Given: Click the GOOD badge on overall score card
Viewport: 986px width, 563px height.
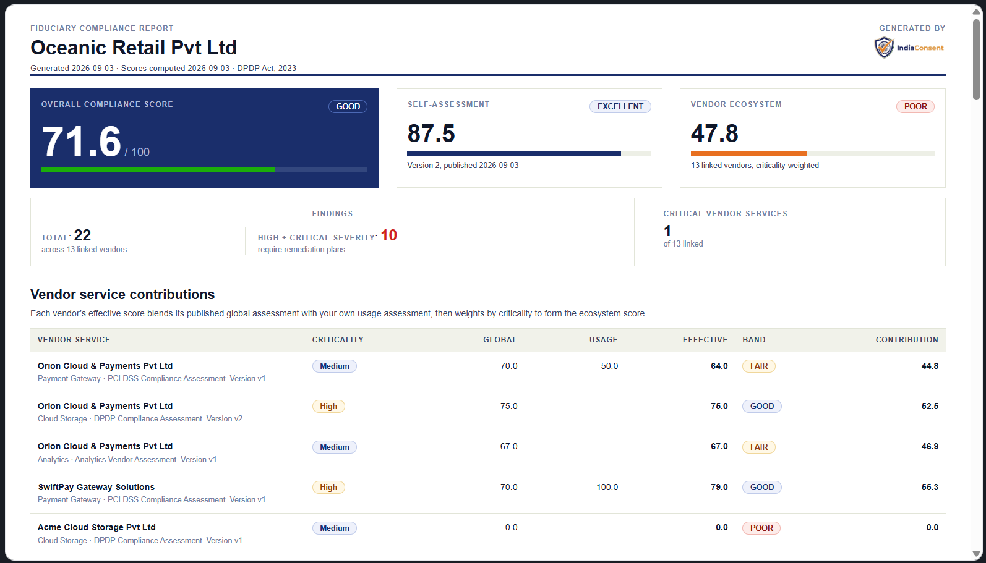Looking at the screenshot, I should click(348, 106).
